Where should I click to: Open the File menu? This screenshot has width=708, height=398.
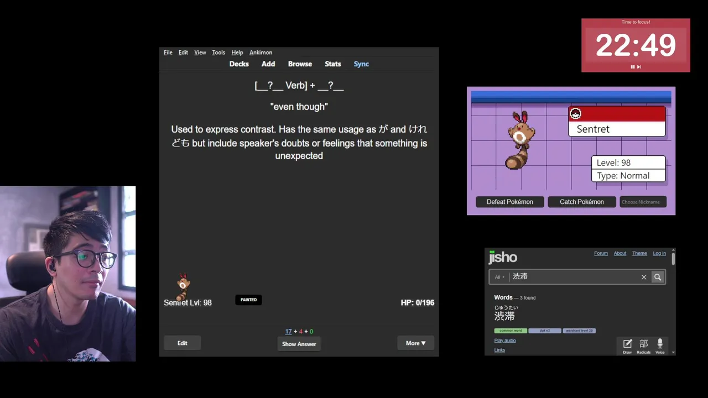click(x=168, y=53)
